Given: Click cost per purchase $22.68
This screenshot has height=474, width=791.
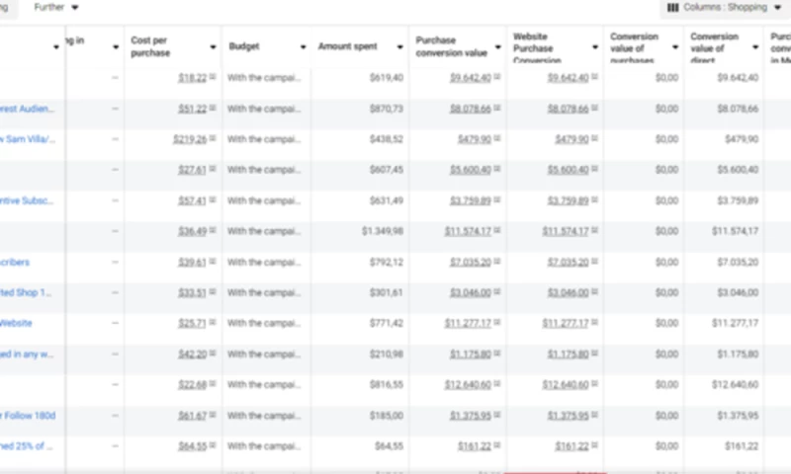Looking at the screenshot, I should [192, 385].
